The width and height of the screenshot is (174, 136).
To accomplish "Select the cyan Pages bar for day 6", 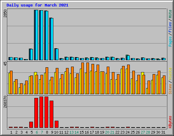I will [x=37, y=35].
